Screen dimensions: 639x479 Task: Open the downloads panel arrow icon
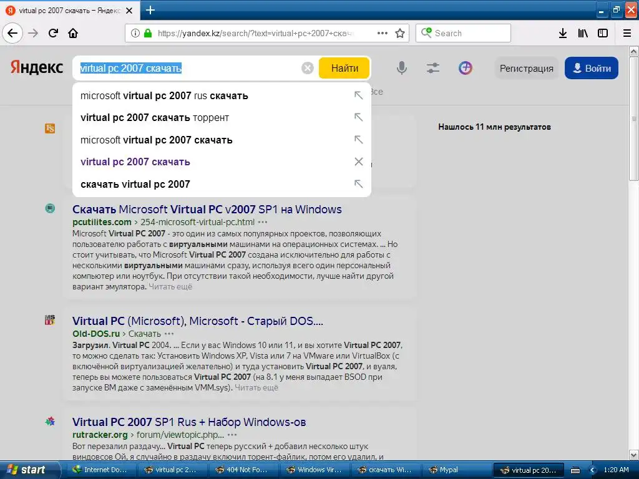point(563,33)
